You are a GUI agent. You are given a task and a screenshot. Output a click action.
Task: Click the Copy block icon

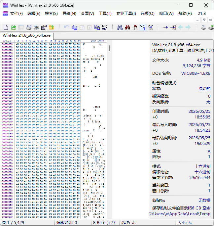click(x=74, y=27)
